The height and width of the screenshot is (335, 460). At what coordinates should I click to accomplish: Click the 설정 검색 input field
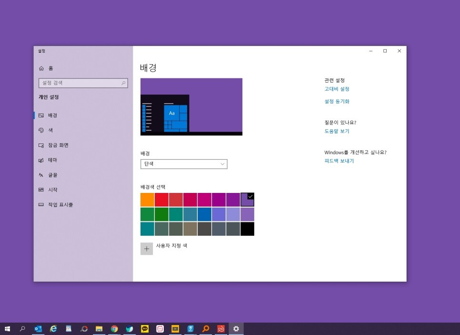[x=83, y=83]
